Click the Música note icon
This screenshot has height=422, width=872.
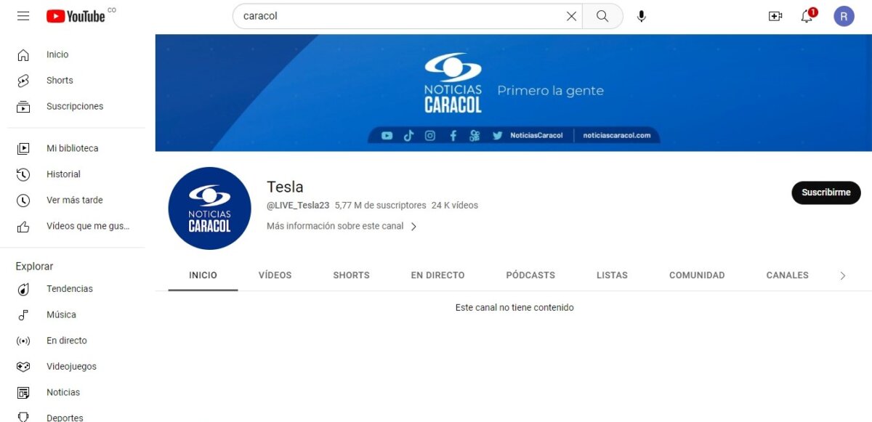(x=23, y=315)
